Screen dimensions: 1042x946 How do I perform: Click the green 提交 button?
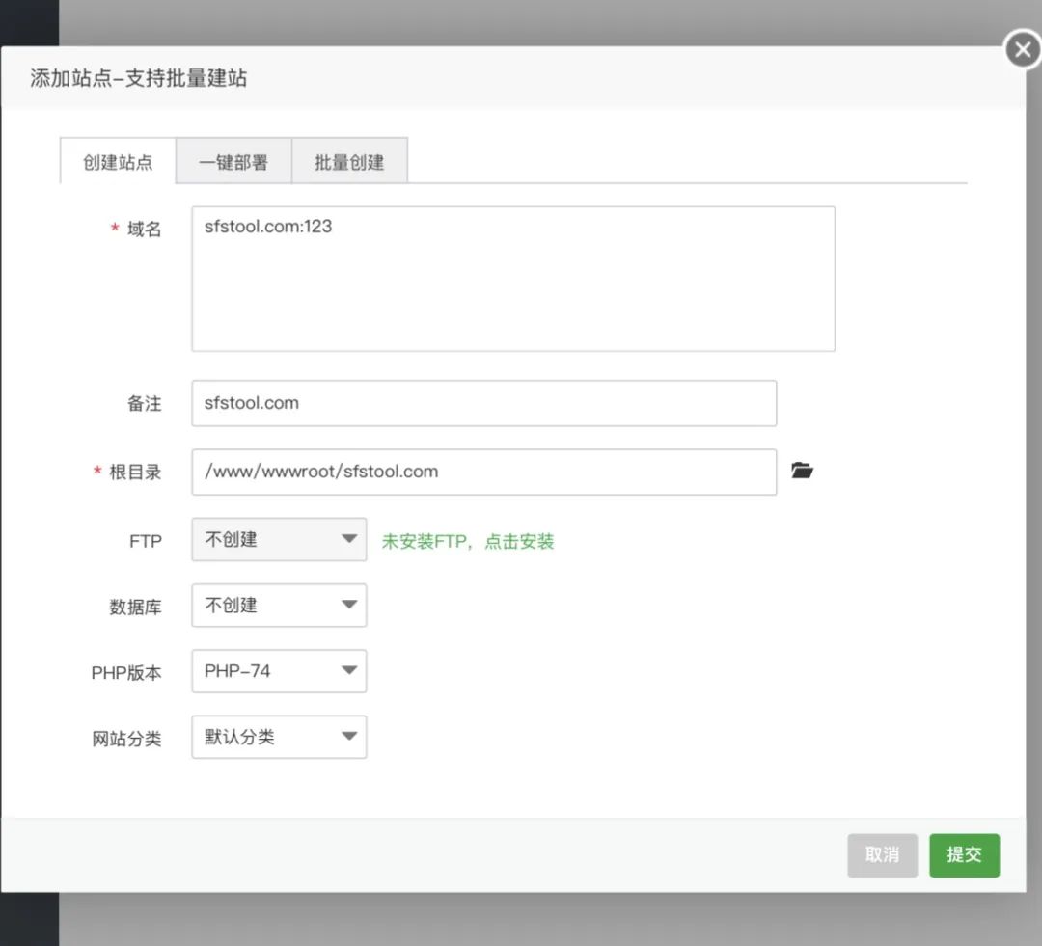click(x=964, y=855)
